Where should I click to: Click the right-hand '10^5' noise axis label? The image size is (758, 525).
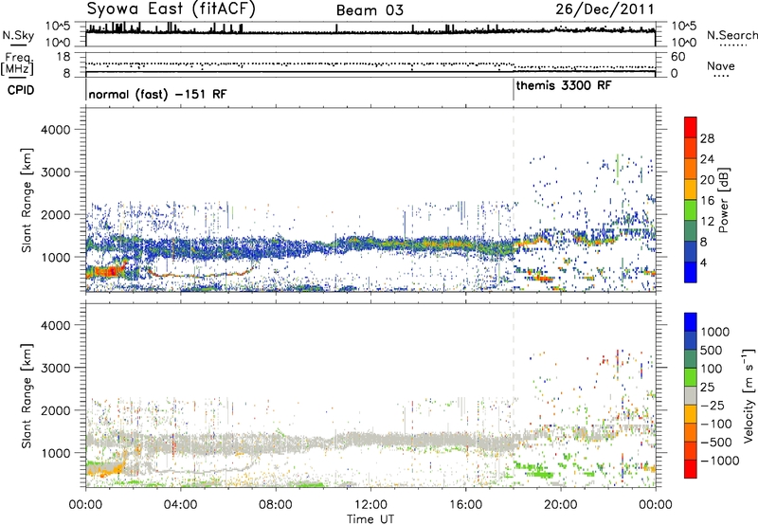684,27
